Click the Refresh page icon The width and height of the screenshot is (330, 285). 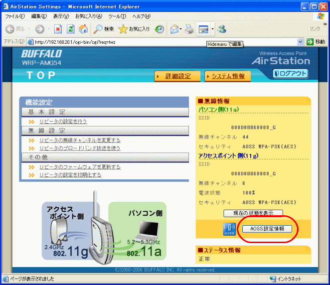pos(71,29)
